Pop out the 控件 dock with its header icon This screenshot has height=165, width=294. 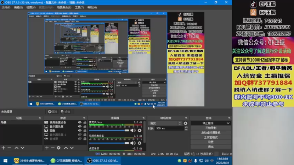pyautogui.click(x=229, y=118)
